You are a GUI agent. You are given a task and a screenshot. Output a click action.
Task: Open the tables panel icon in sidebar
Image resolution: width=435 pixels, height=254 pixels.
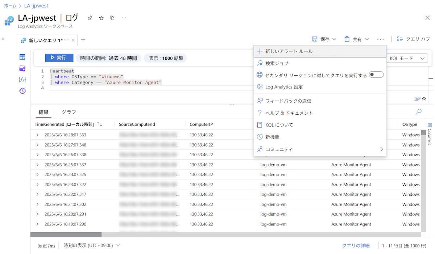pyautogui.click(x=22, y=57)
